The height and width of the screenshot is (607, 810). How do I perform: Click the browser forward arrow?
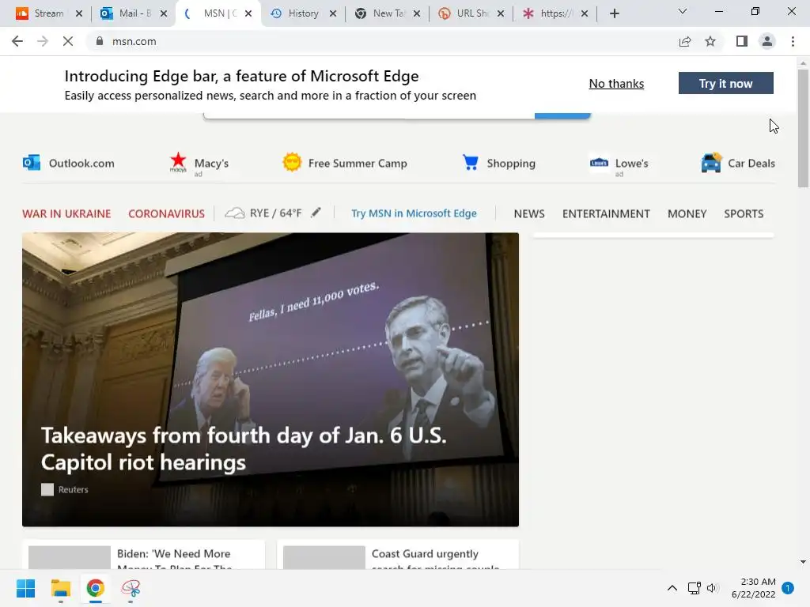click(43, 41)
